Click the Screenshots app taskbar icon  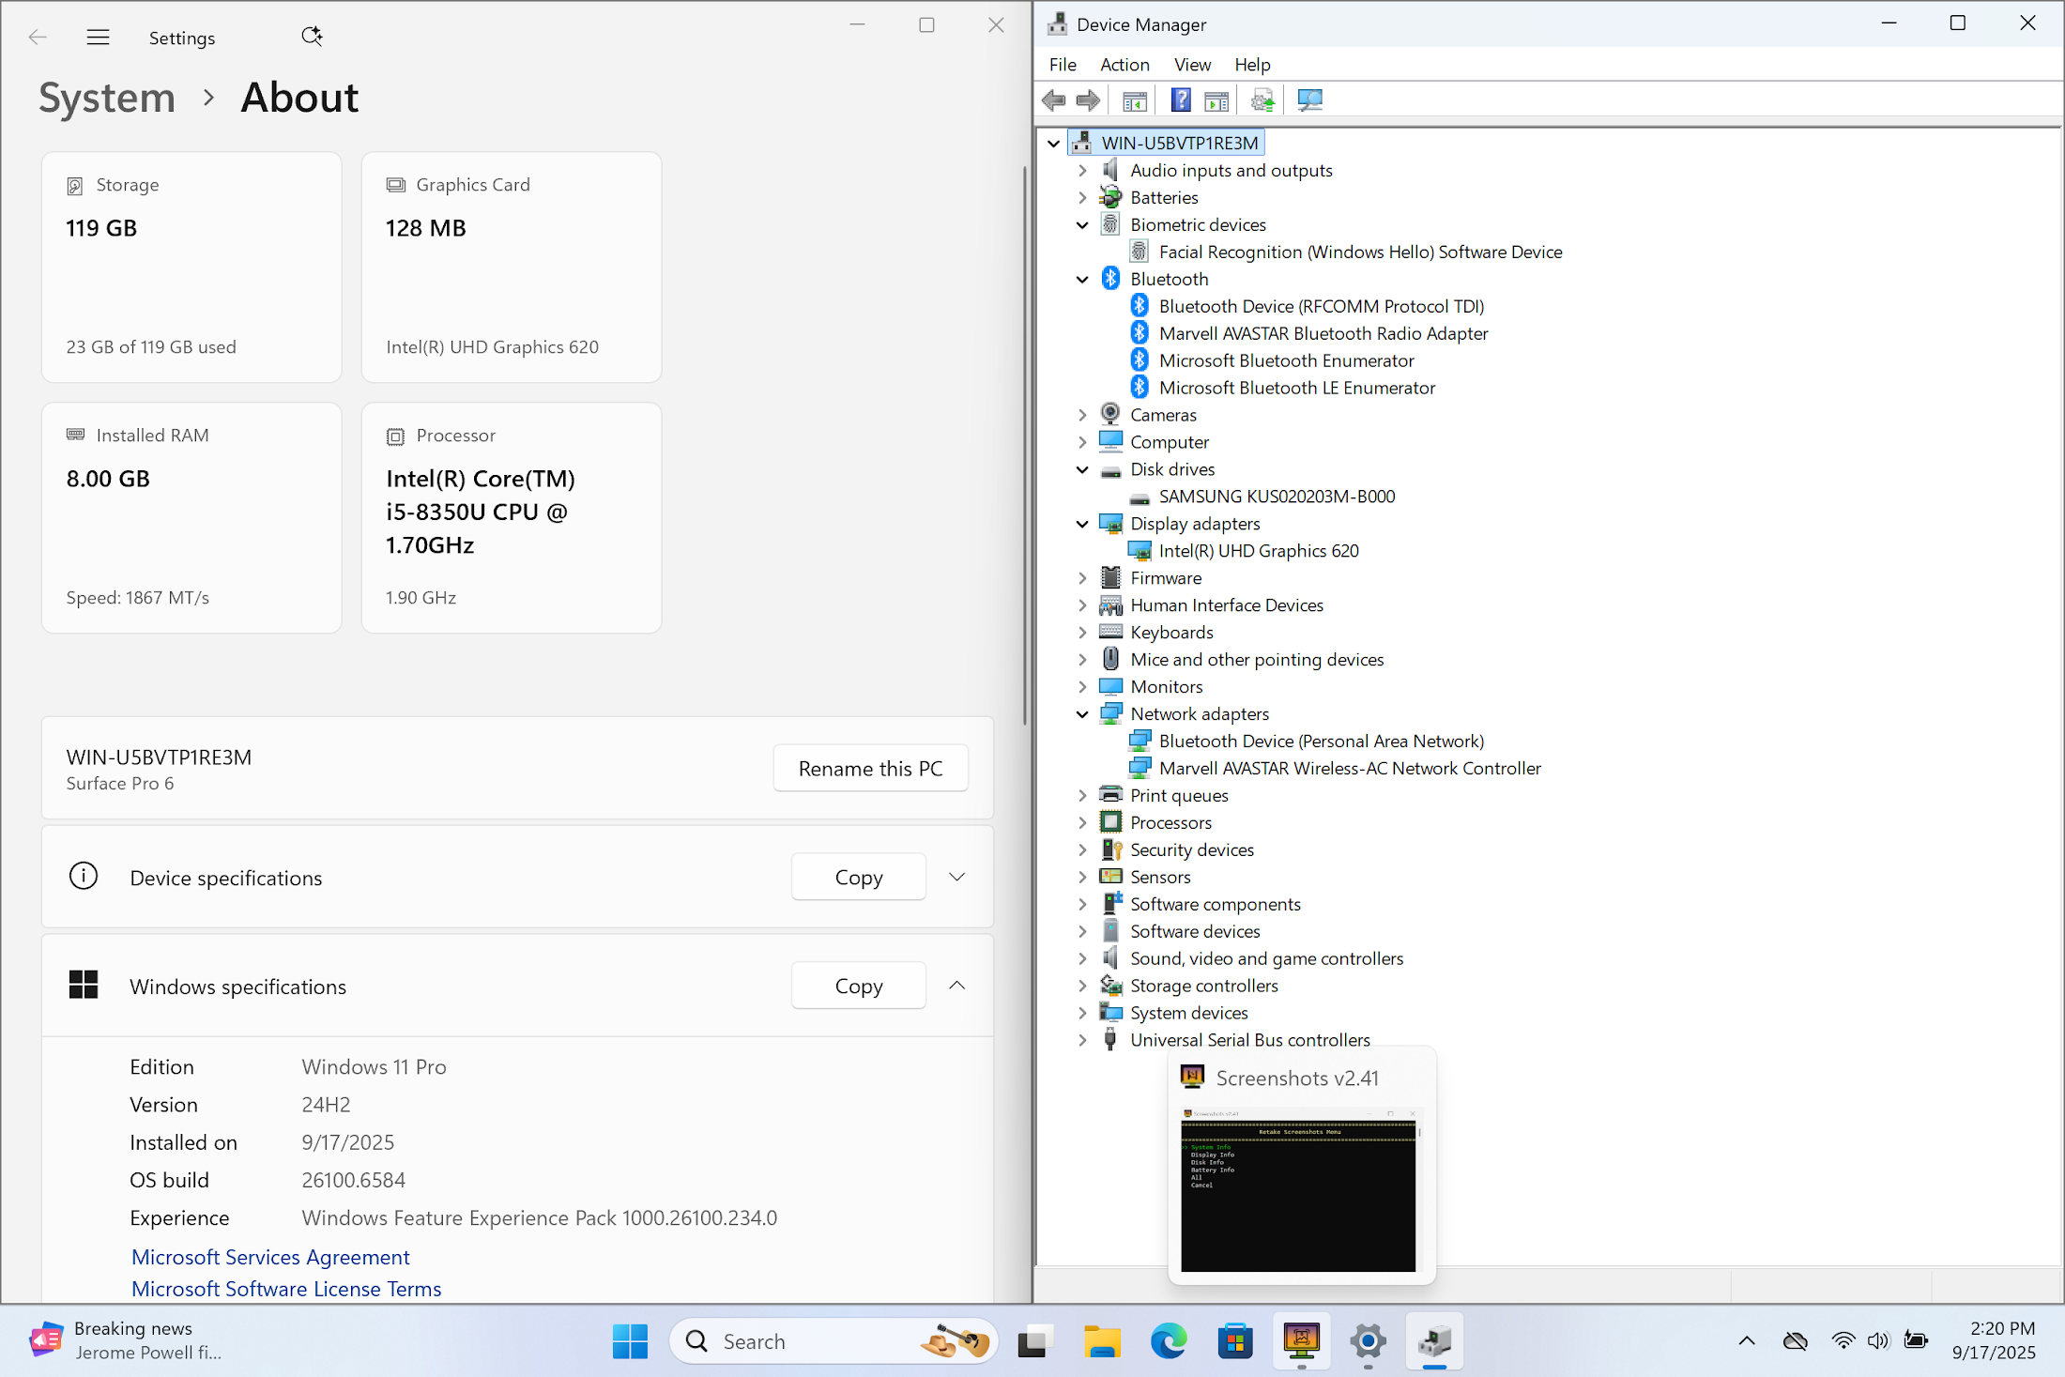click(x=1302, y=1341)
